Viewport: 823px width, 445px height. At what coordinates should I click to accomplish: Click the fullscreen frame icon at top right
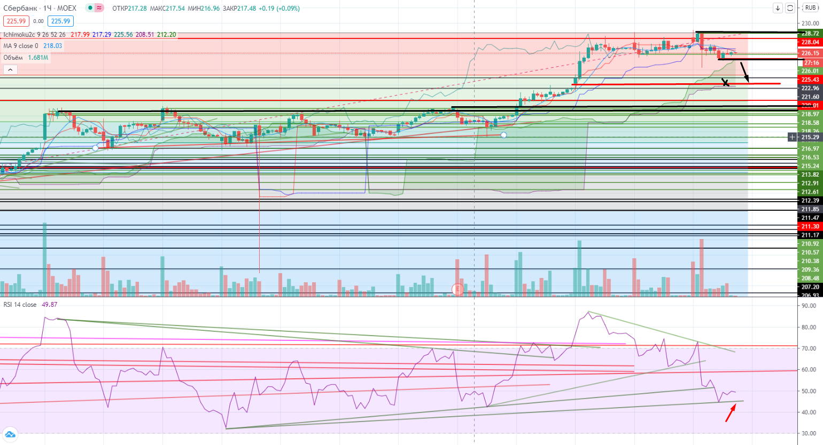[790, 8]
